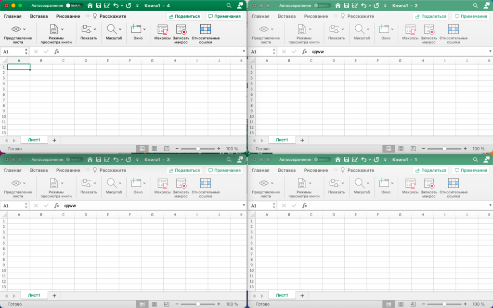Viewport: 493px width, 308px height.
Task: Open the Рисование tab in Книга1 - 1
Action: point(316,170)
